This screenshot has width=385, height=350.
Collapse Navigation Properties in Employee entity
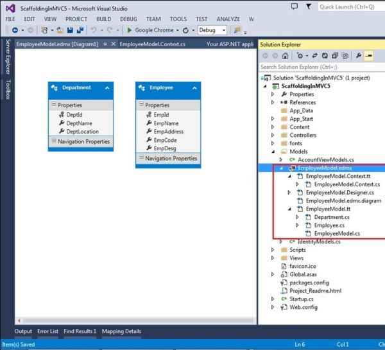(141, 157)
